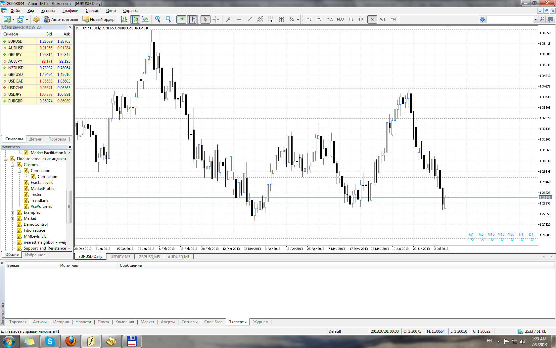Collapse the Custom indicators folder

(x=13, y=165)
